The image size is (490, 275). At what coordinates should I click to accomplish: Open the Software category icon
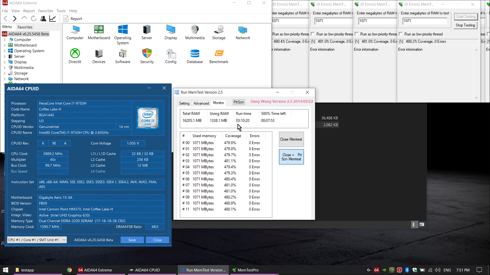(123, 56)
